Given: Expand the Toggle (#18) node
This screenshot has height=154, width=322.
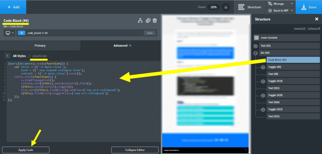Looking at the screenshot, I should pos(263,81).
